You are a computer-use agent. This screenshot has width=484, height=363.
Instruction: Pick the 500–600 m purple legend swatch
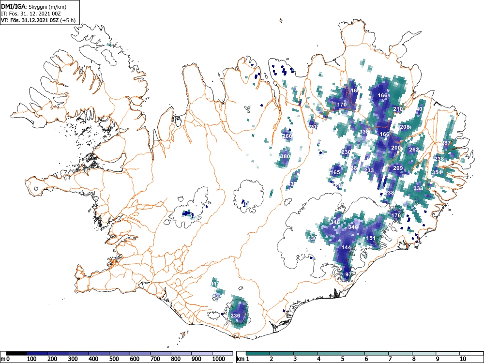120,353
